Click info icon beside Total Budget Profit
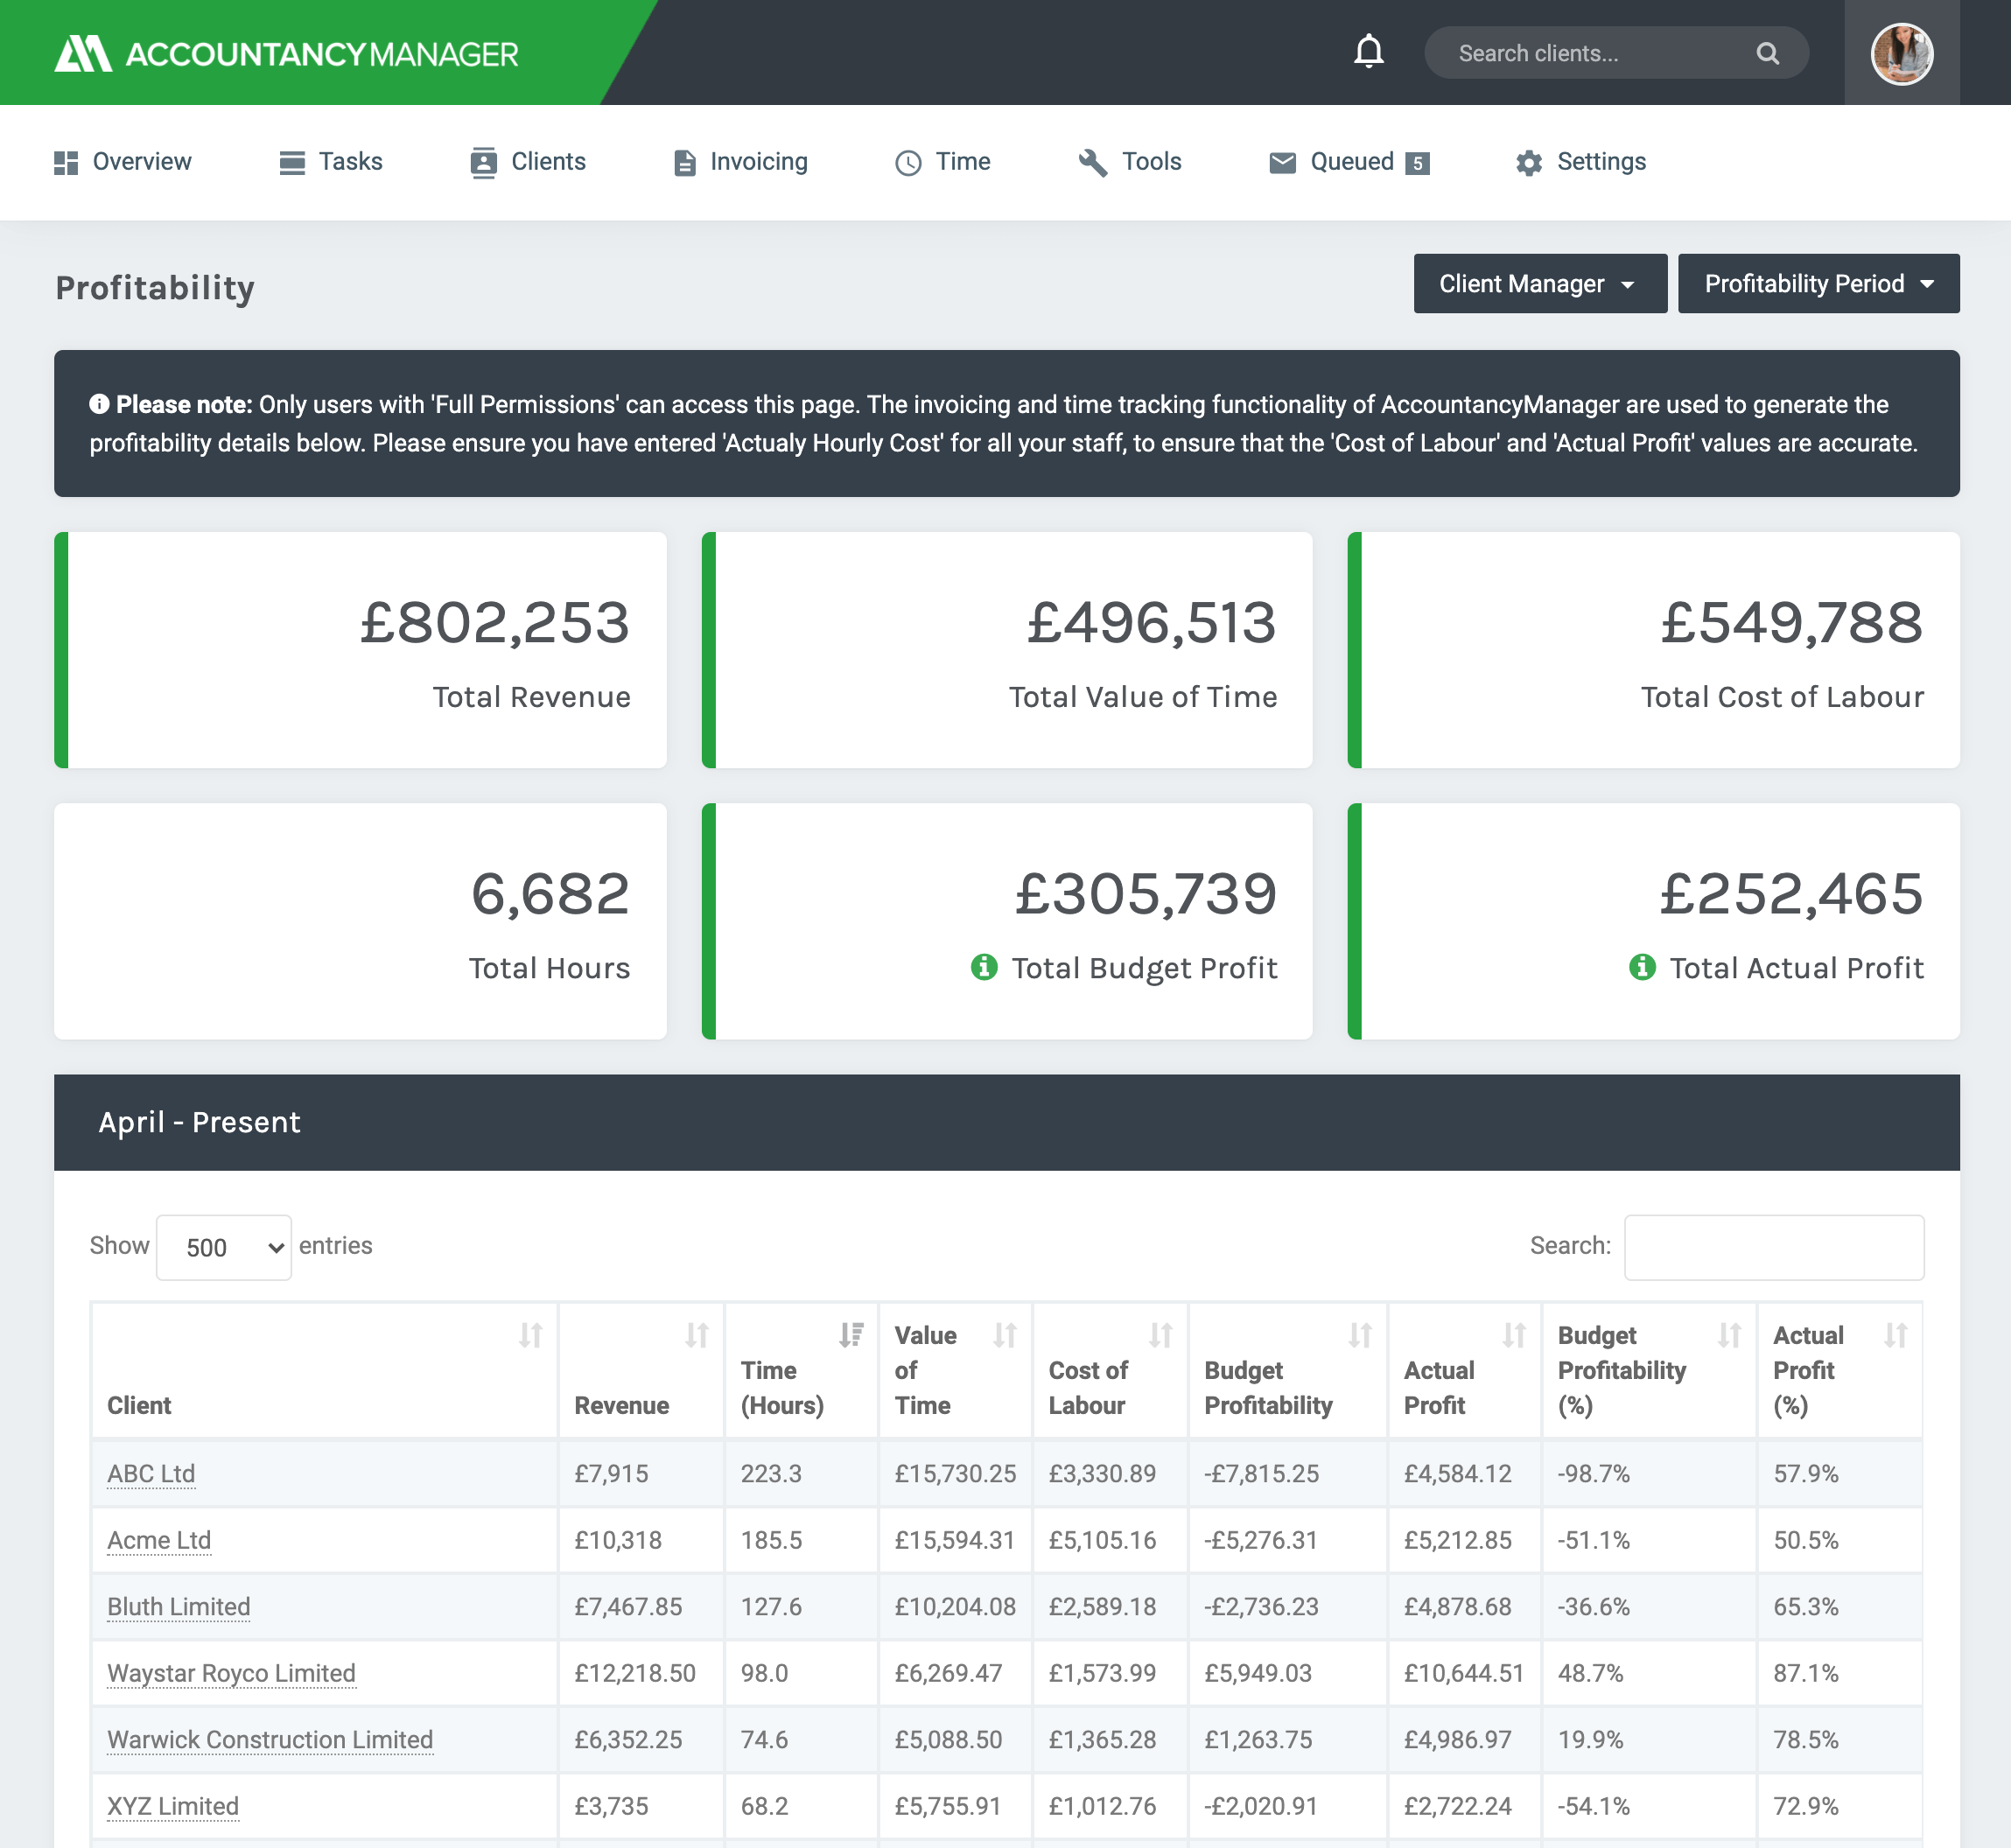The width and height of the screenshot is (2011, 1848). tap(984, 967)
